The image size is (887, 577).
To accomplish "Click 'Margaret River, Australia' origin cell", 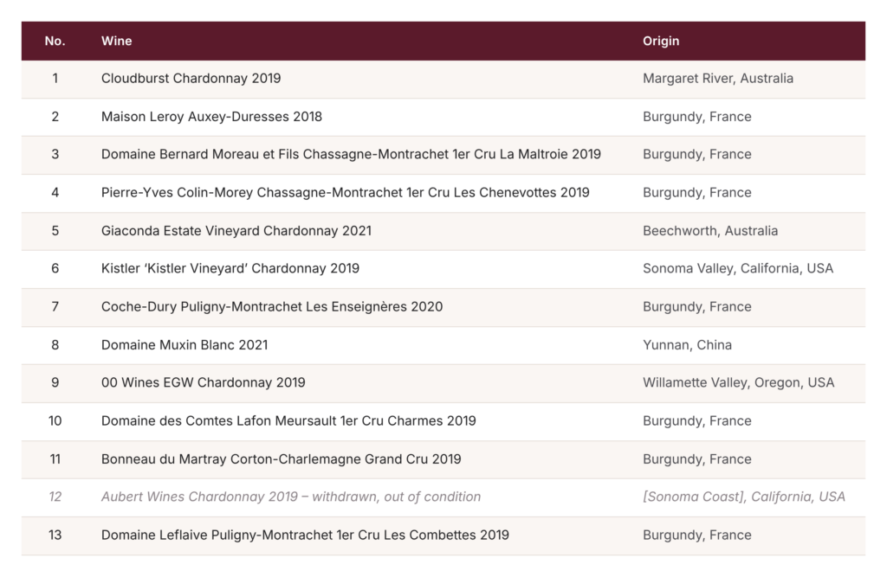I will tap(718, 79).
